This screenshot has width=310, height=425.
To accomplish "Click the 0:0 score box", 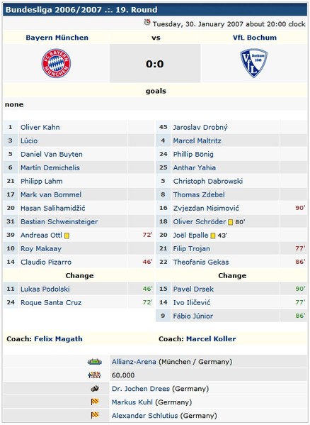I will (155, 63).
